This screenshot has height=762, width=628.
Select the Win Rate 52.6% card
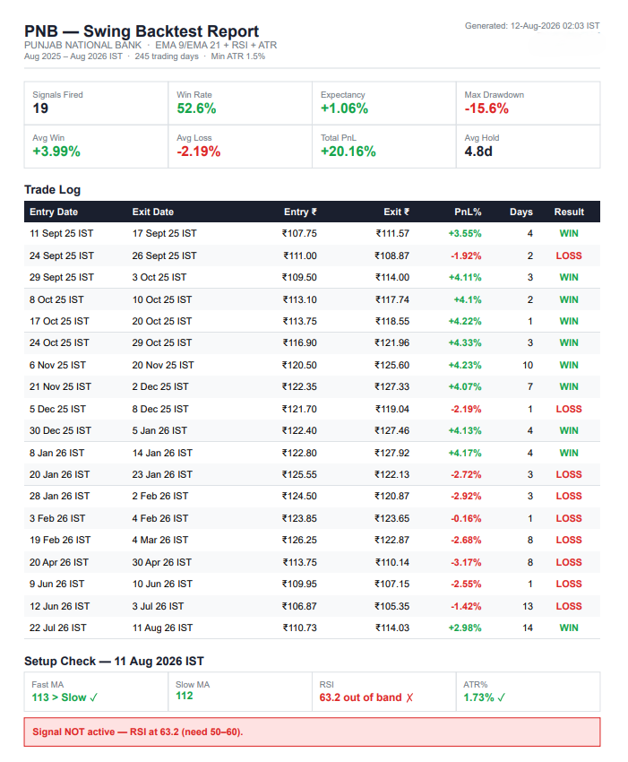pyautogui.click(x=240, y=103)
